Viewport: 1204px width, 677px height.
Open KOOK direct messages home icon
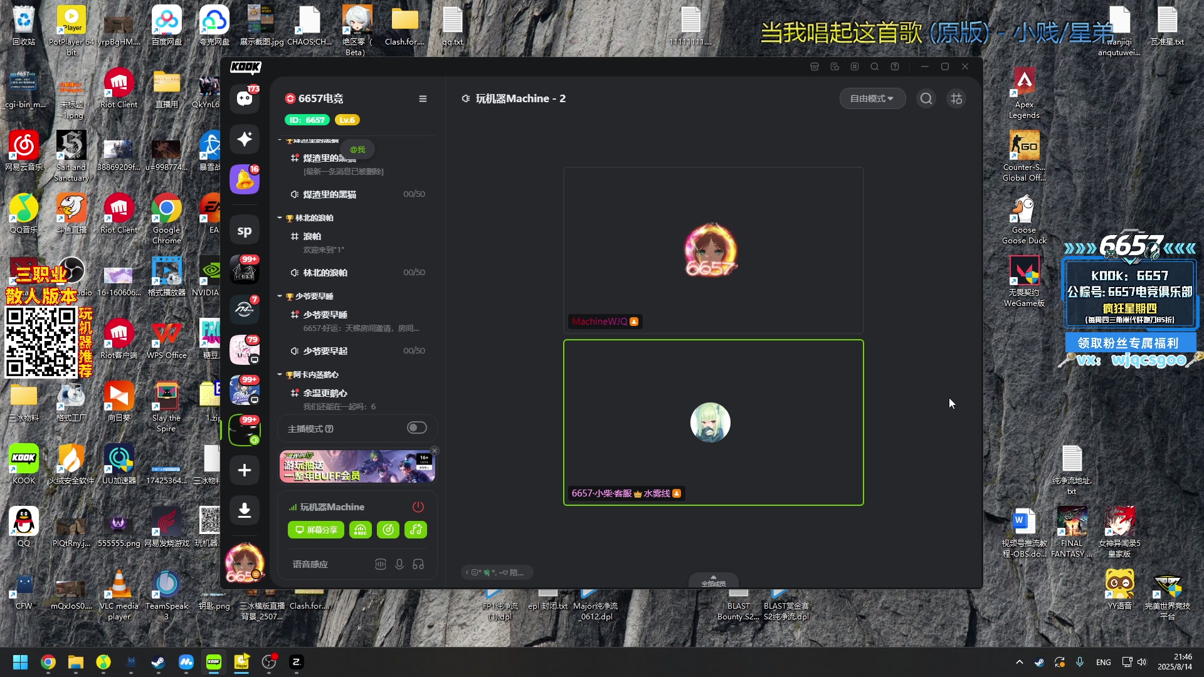pyautogui.click(x=245, y=98)
